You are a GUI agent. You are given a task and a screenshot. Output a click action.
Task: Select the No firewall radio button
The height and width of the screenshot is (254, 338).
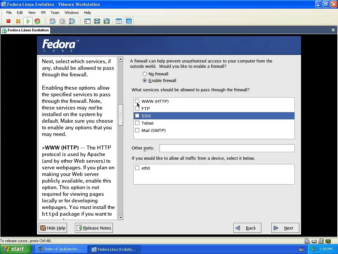[x=145, y=74]
